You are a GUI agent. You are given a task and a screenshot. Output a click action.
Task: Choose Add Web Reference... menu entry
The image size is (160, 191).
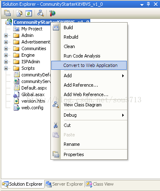[x=89, y=94]
